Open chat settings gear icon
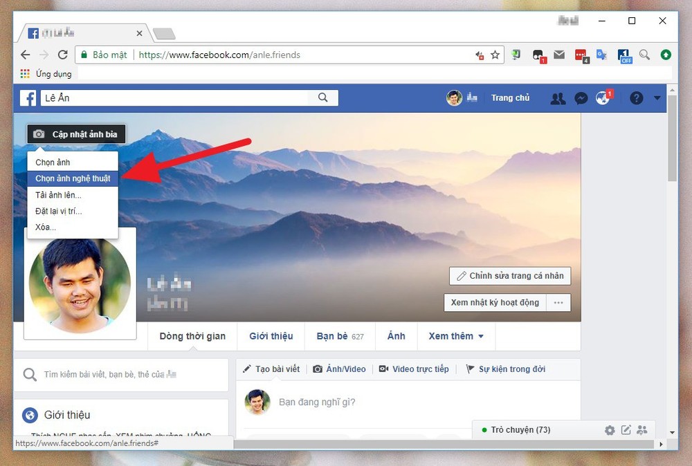The width and height of the screenshot is (692, 466). pyautogui.click(x=610, y=430)
